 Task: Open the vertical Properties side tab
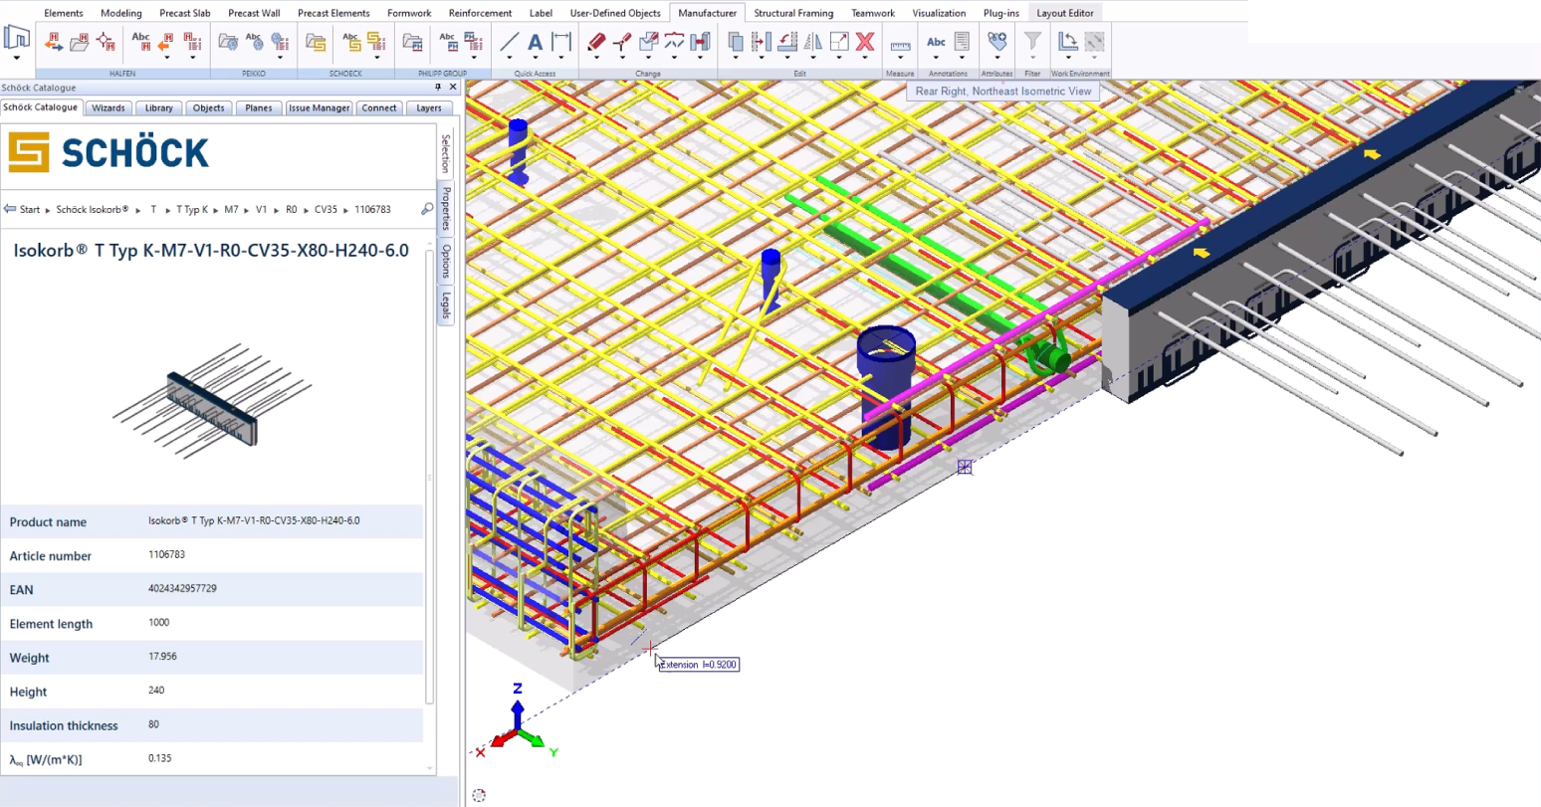(446, 208)
